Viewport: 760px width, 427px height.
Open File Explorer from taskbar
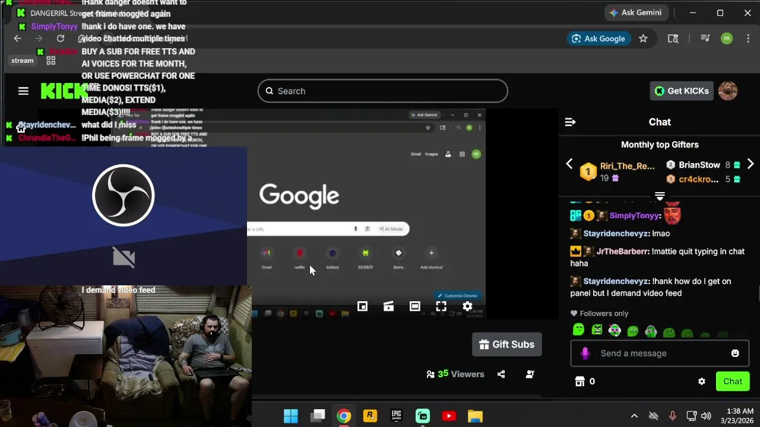click(x=475, y=416)
